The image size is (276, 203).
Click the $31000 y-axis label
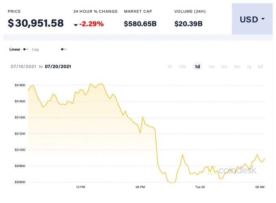pyautogui.click(x=20, y=150)
